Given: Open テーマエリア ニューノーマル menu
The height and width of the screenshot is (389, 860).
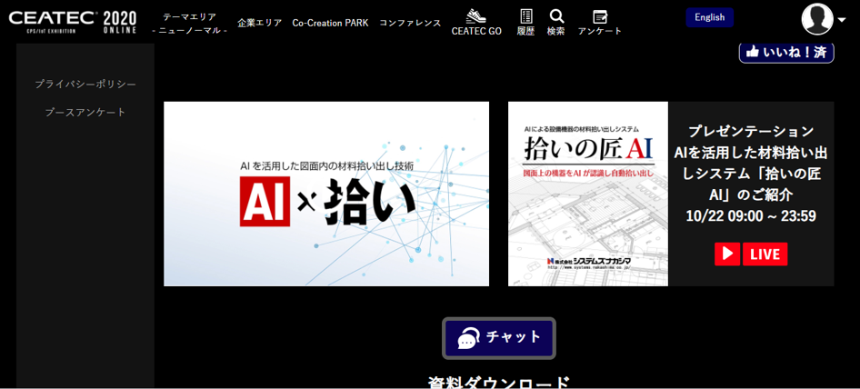Looking at the screenshot, I should click(x=189, y=24).
